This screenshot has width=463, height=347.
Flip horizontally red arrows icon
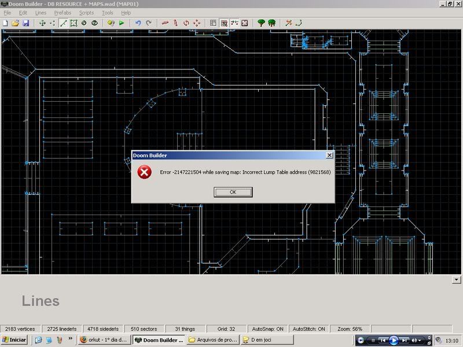coord(165,23)
